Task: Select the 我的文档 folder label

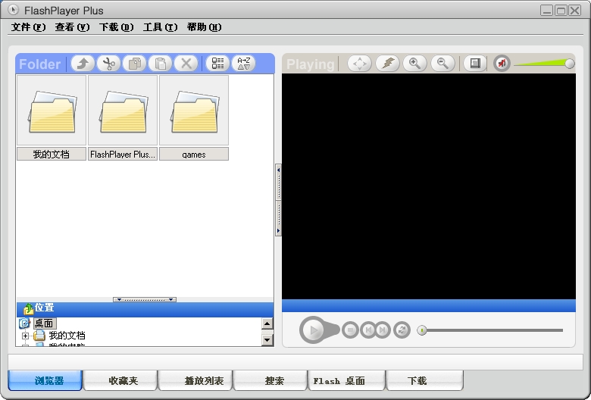Action: (x=52, y=154)
